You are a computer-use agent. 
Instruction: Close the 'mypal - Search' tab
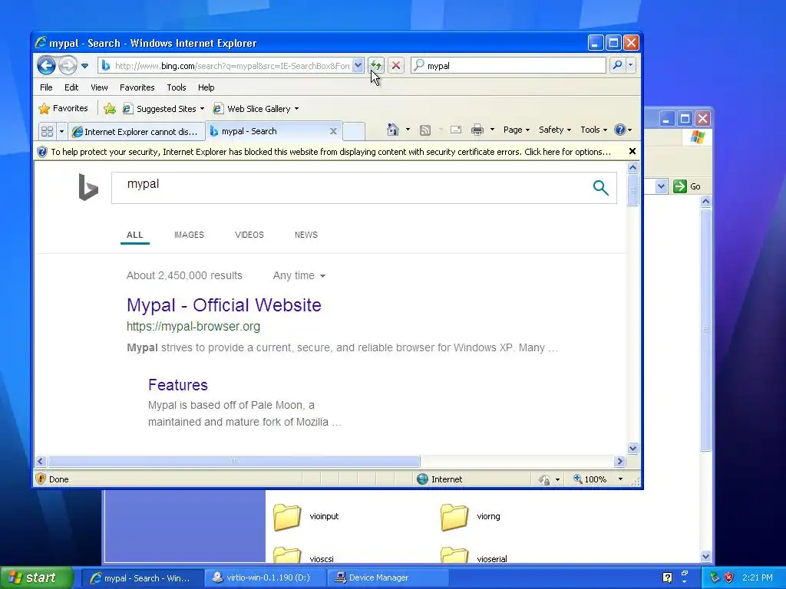(333, 131)
